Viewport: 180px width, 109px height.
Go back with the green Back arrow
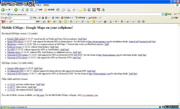click(3, 10)
